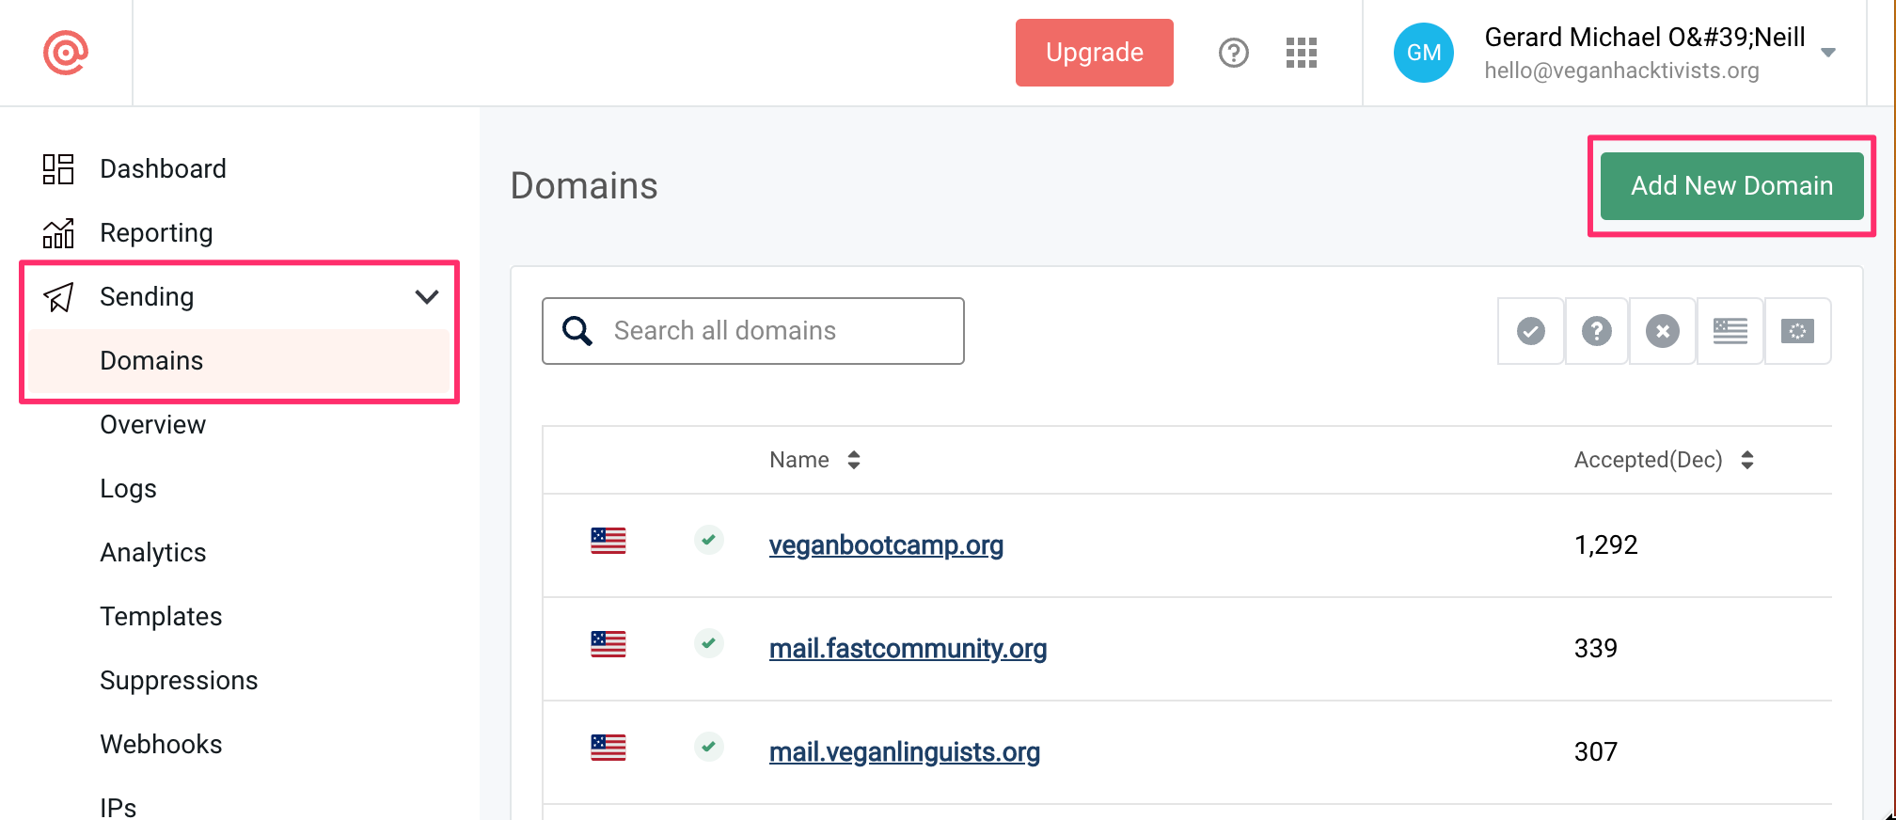Image resolution: width=1896 pixels, height=820 pixels.
Task: Select the verified check next to veganbootcamp.org
Action: [708, 540]
